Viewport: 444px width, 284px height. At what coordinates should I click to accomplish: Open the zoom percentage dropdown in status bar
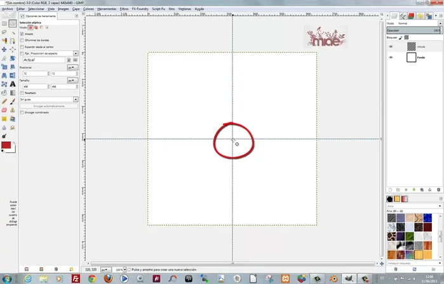[x=124, y=269]
